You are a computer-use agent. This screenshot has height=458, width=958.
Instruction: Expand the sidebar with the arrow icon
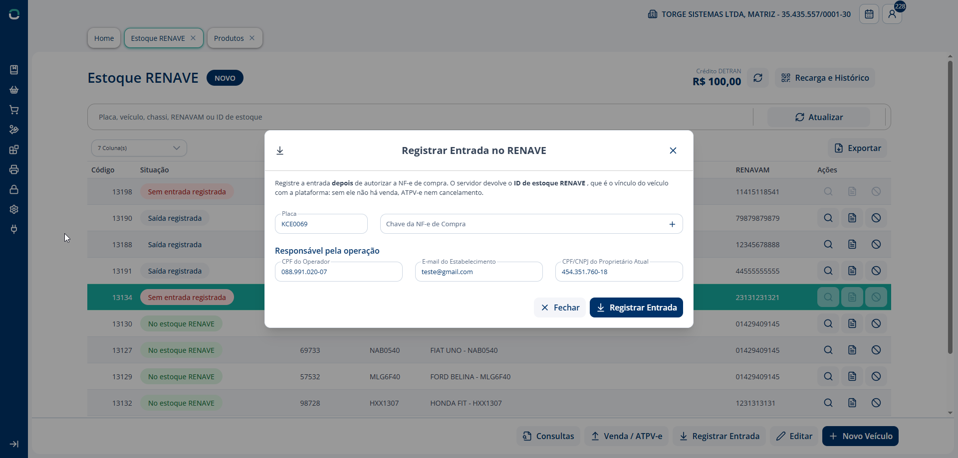14,444
